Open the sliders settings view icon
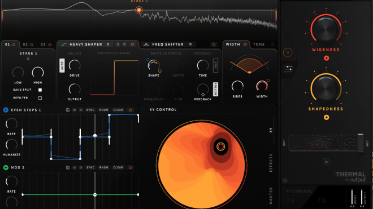Viewport: 373px width, 209px height. 288,69
